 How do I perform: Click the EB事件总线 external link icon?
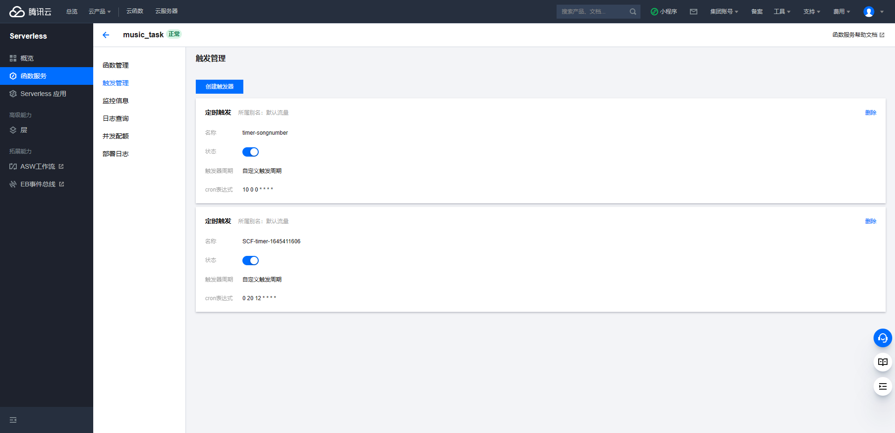[62, 184]
